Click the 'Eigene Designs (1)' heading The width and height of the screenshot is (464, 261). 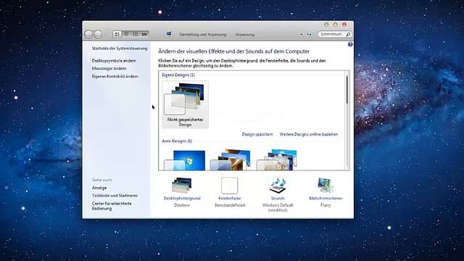click(178, 75)
